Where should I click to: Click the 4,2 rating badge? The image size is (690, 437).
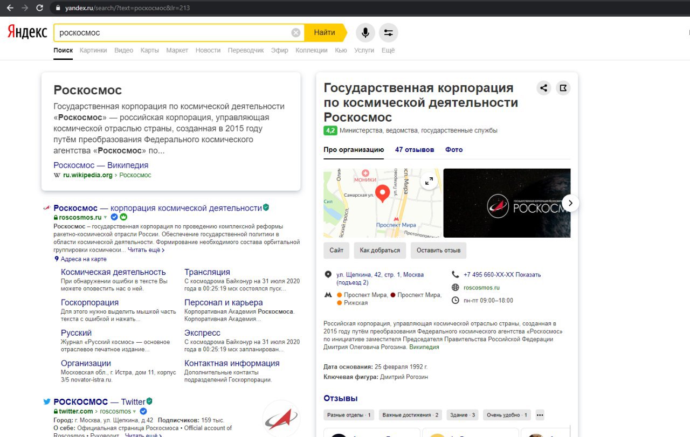[x=330, y=130]
